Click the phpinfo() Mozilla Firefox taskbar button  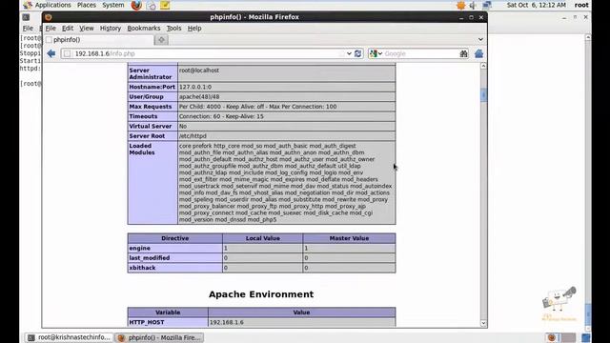159,337
